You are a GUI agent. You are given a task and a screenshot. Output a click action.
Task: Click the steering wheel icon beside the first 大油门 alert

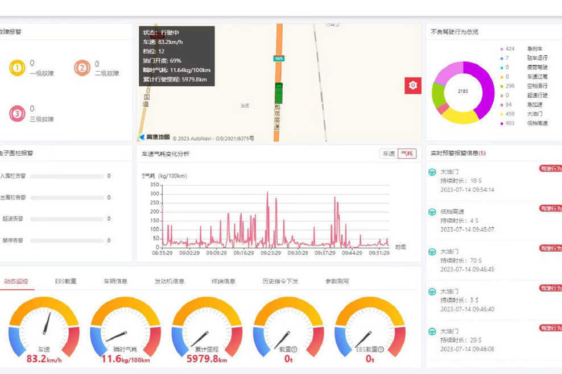(432, 171)
